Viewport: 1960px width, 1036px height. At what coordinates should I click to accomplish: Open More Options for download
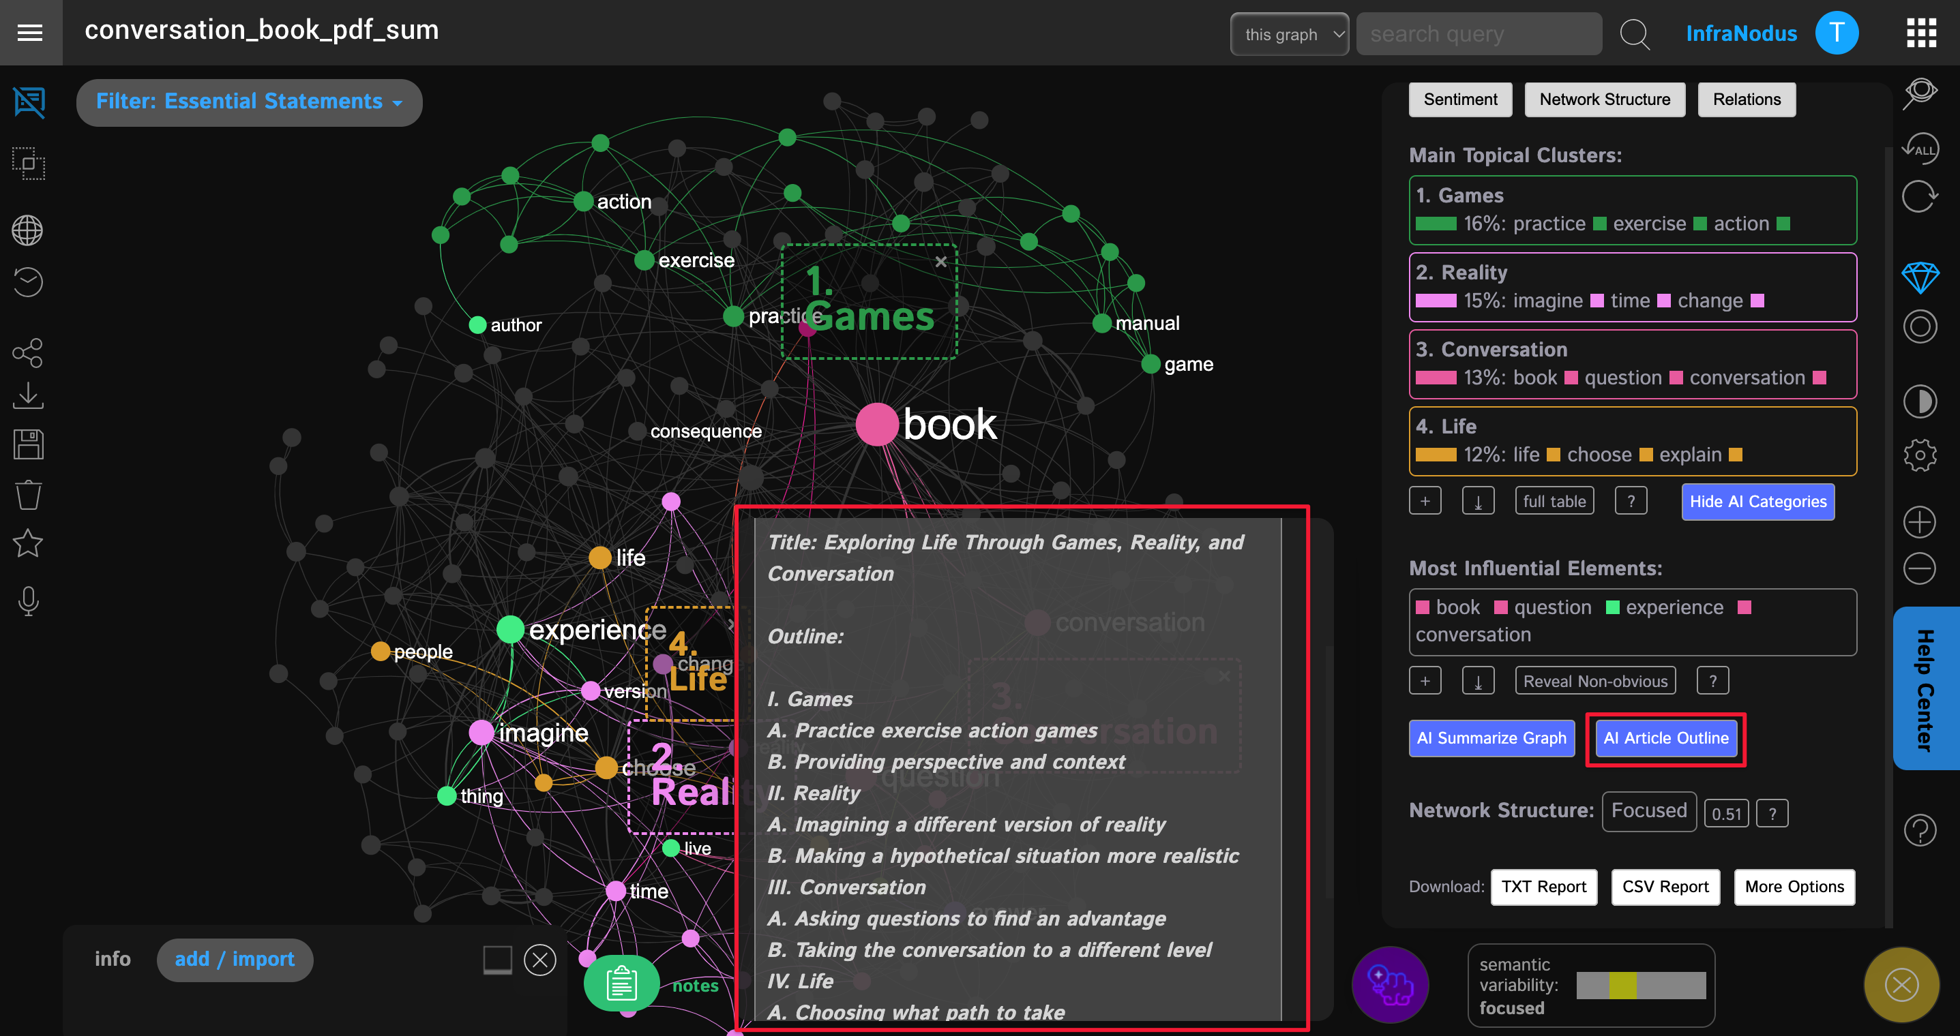[x=1794, y=887]
